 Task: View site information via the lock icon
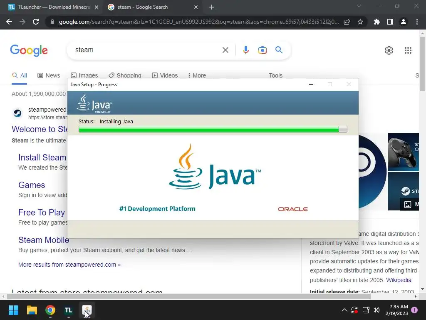(x=52, y=22)
